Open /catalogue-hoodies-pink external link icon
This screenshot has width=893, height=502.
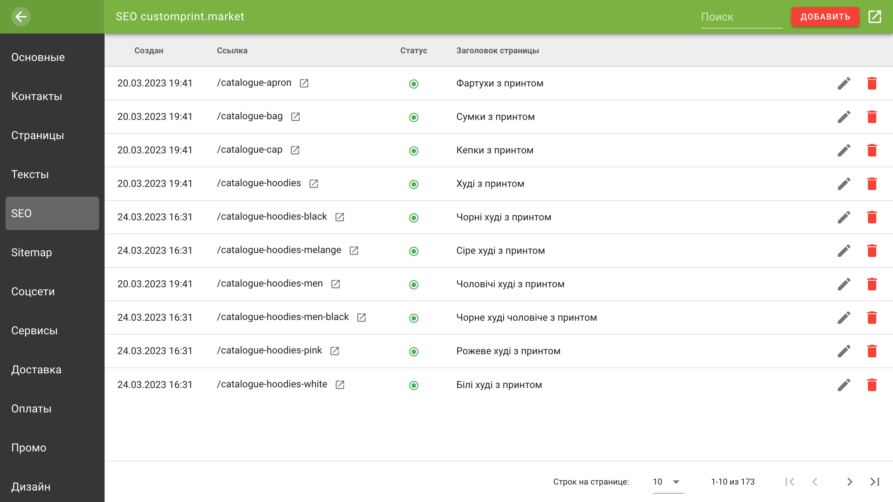335,351
